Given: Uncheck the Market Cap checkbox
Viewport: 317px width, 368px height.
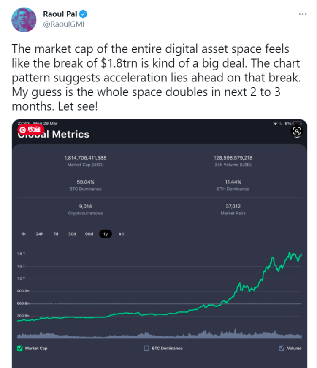Looking at the screenshot, I should pyautogui.click(x=20, y=348).
